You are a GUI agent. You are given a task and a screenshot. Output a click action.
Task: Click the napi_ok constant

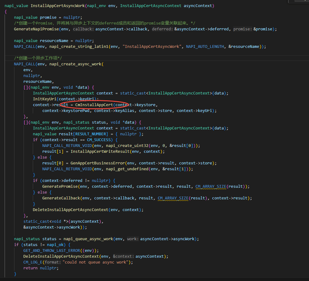coord(55,245)
